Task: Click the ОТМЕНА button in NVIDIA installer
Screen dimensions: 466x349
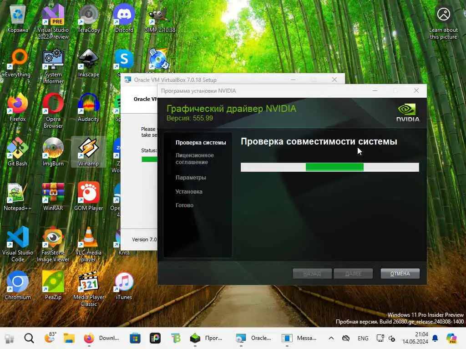Action: click(x=400, y=274)
